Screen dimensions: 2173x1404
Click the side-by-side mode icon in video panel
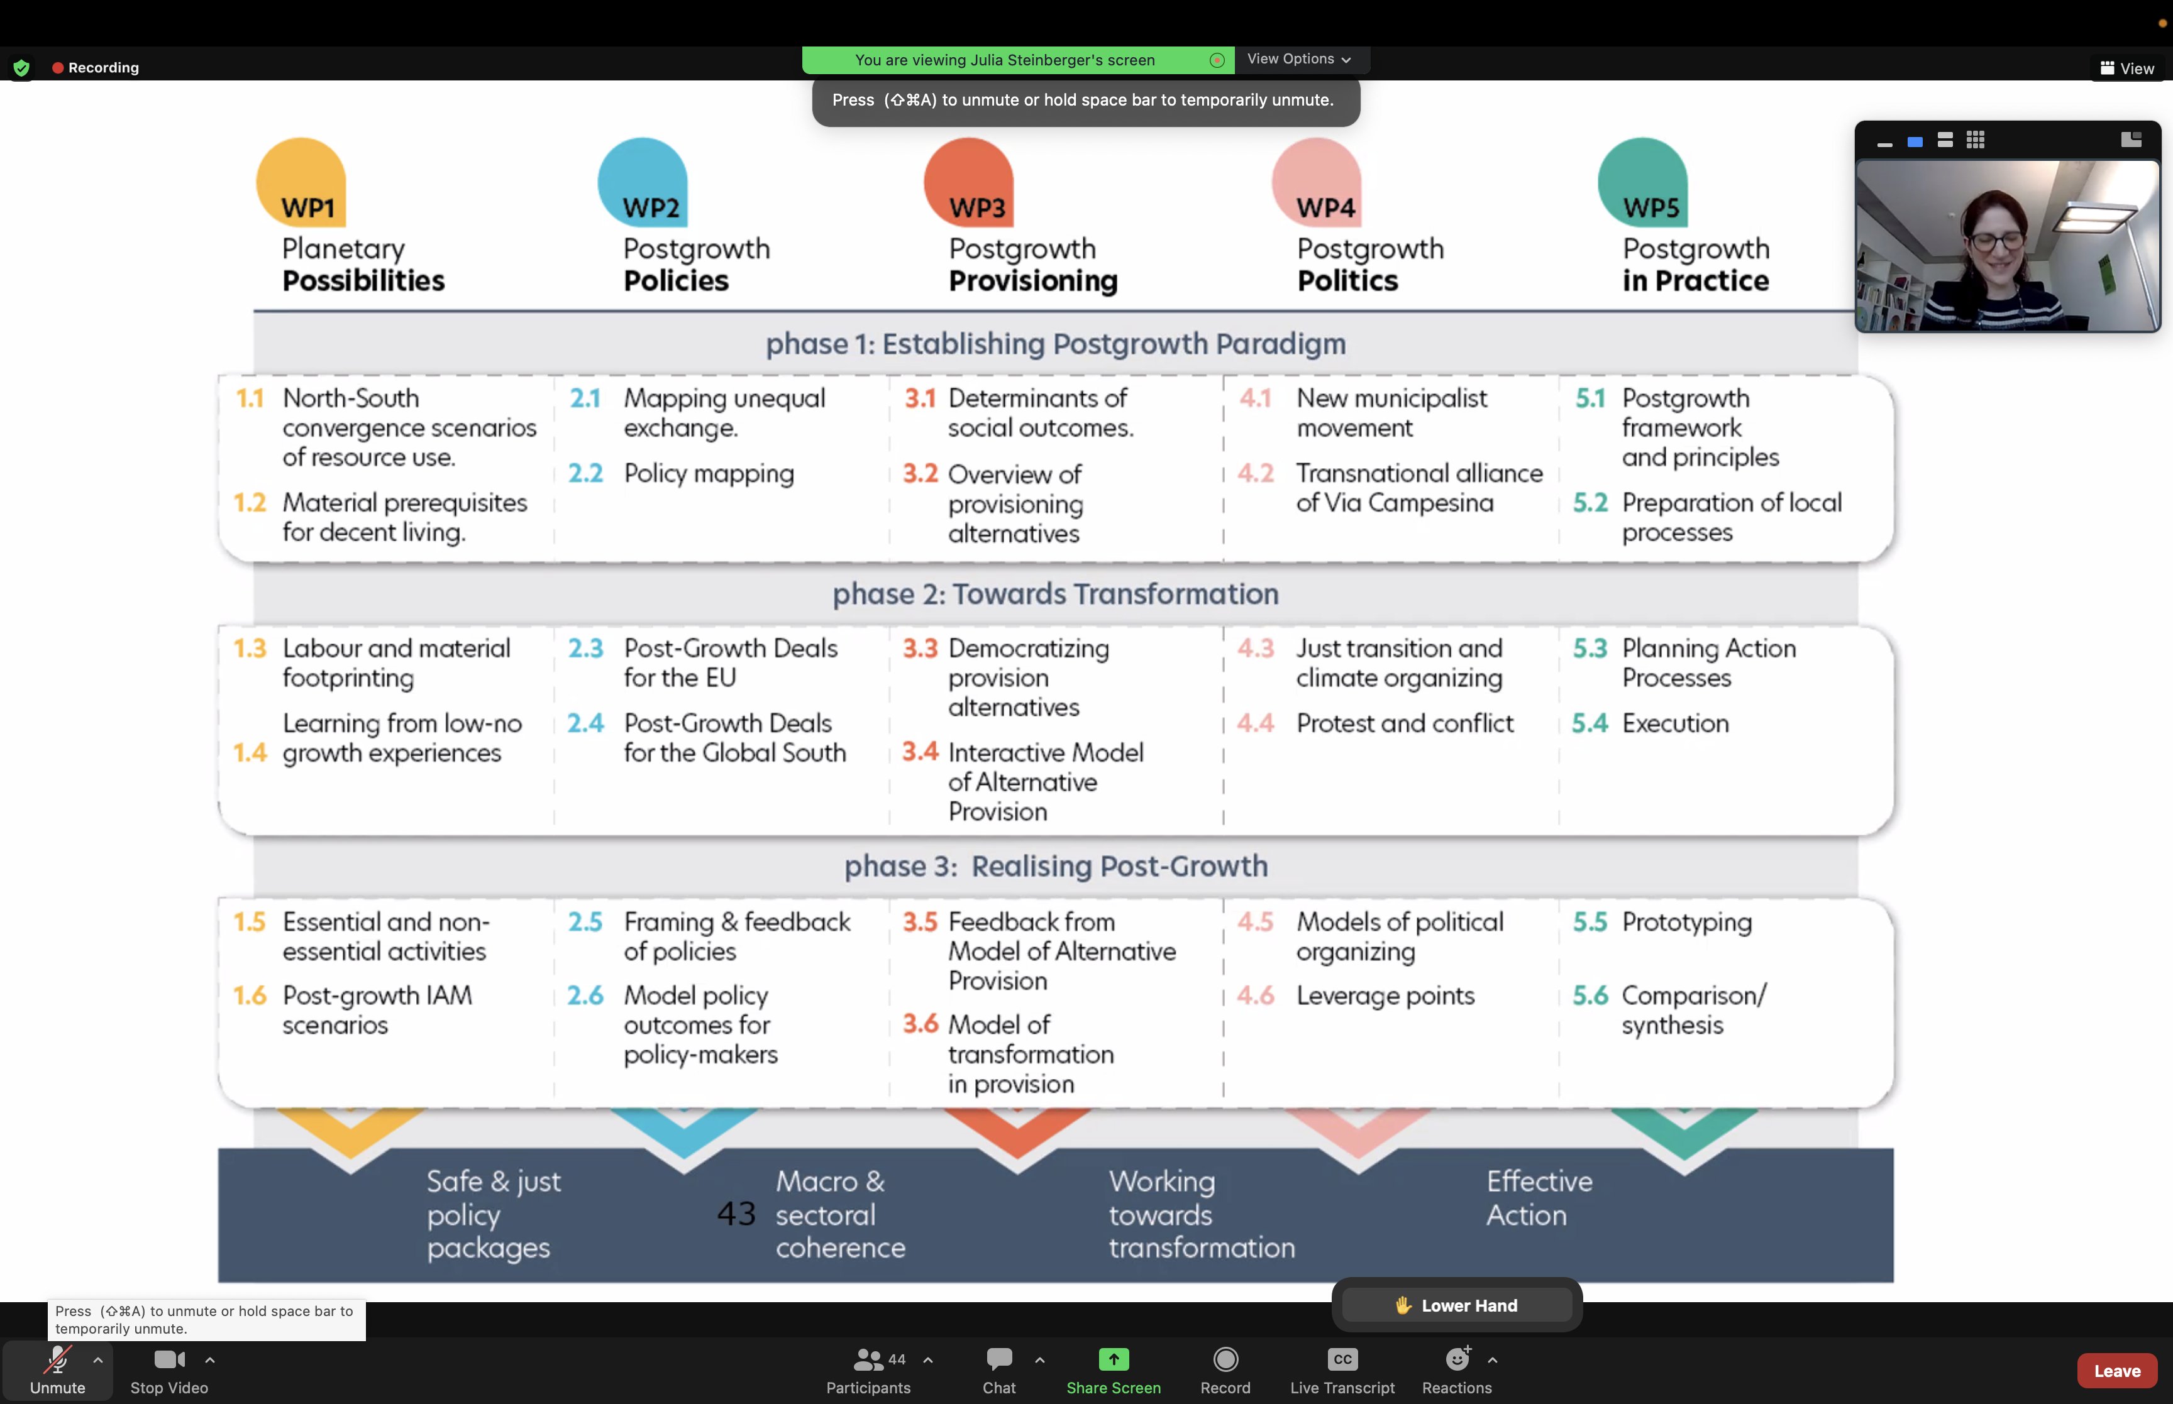click(2131, 140)
